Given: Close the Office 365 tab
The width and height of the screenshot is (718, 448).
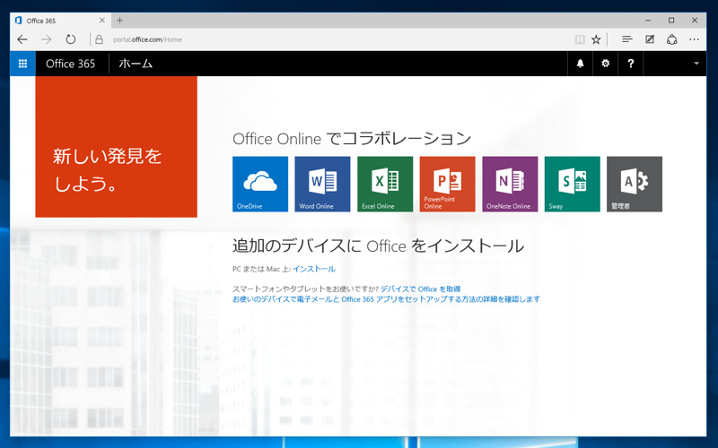Looking at the screenshot, I should [102, 20].
